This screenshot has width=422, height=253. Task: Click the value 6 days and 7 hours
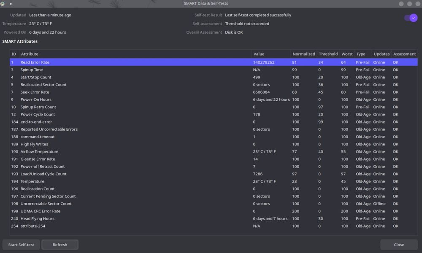[270, 218]
